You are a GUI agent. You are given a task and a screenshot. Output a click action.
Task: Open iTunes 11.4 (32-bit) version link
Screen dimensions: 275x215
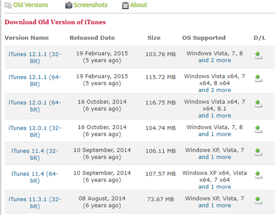tap(35, 154)
